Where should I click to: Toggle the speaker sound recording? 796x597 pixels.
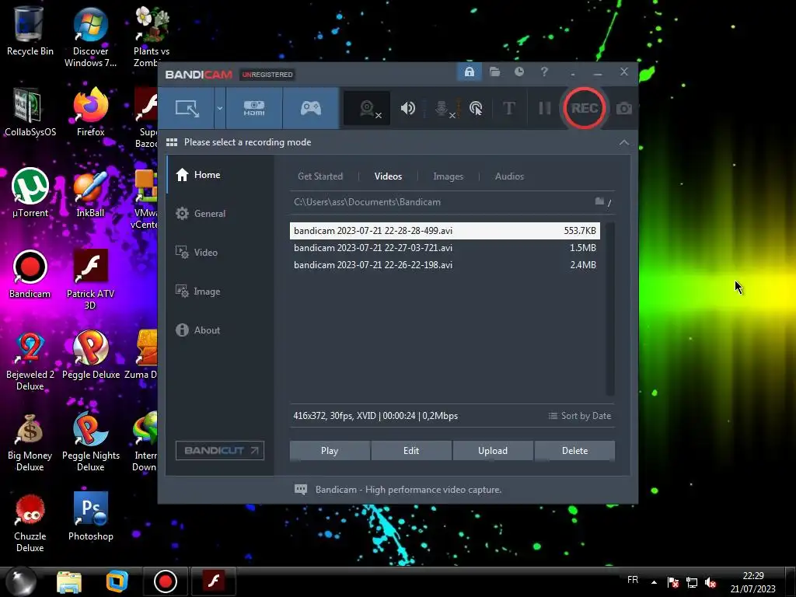pos(407,108)
